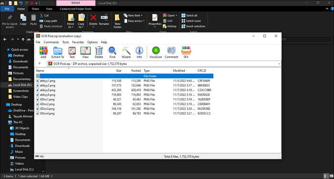Click the Delete trash icon in WinRAR

99,53
